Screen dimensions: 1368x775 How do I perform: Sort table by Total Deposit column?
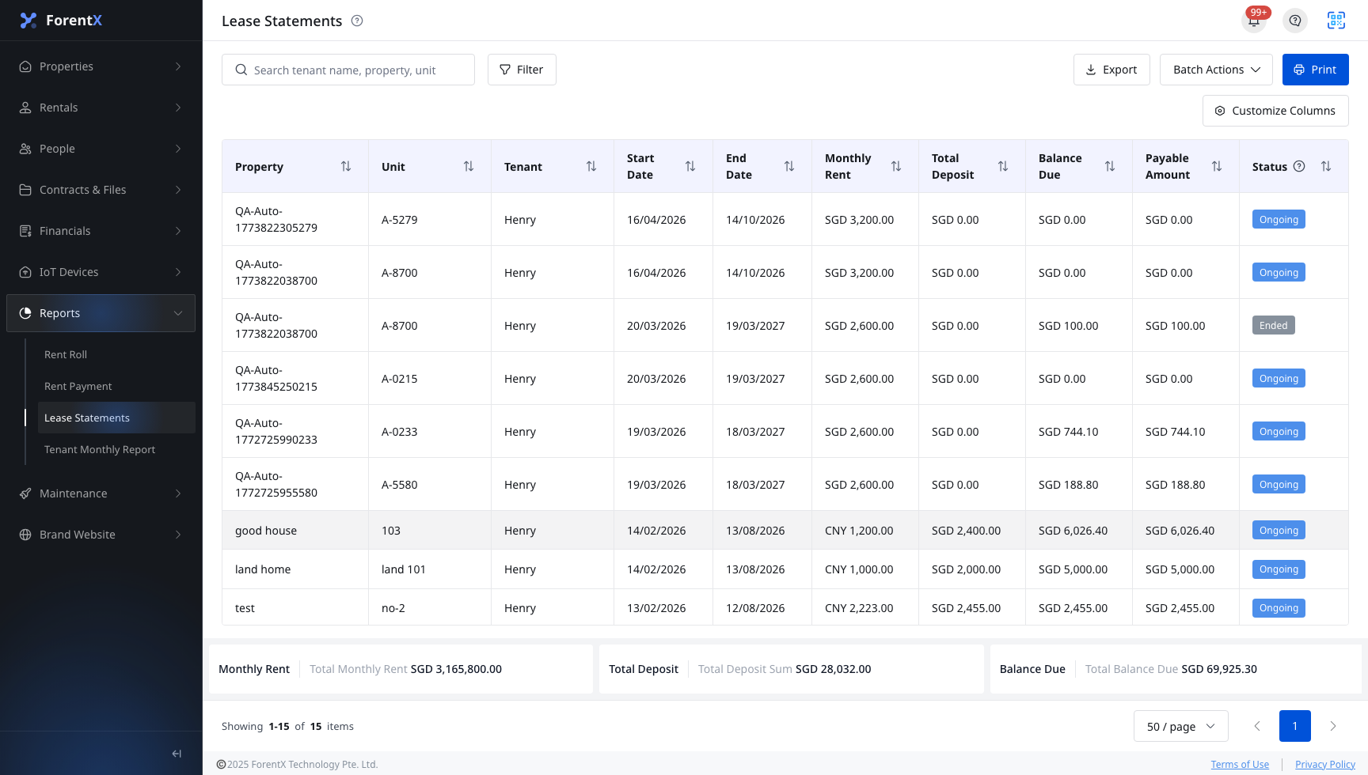pos(1003,166)
